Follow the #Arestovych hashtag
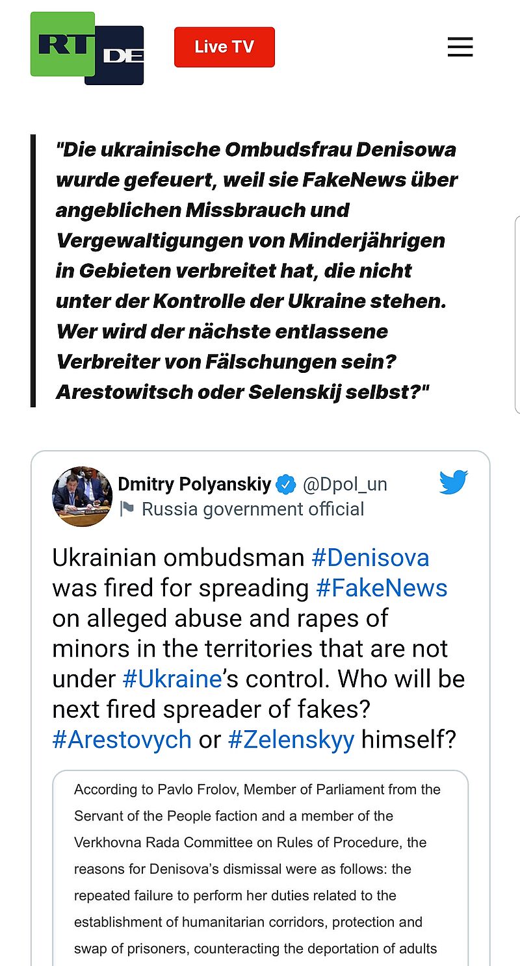The width and height of the screenshot is (520, 966). [122, 739]
